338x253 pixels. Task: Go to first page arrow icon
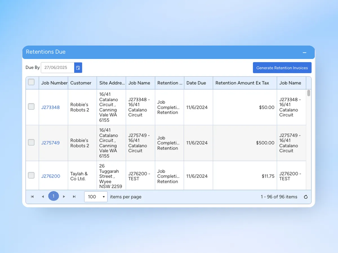click(x=32, y=197)
